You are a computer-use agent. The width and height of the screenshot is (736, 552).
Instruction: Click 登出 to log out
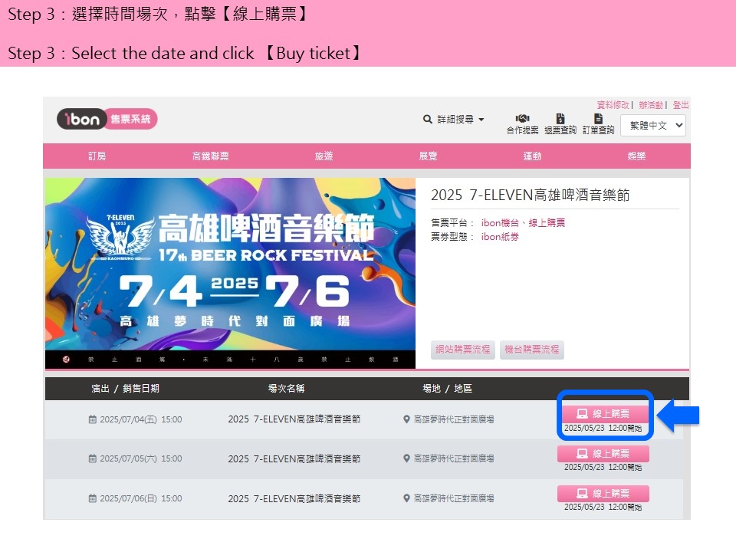(681, 105)
